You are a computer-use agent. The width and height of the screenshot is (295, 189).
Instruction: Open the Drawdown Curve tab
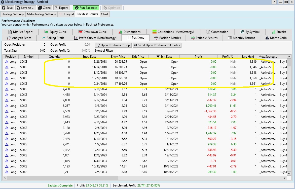pyautogui.click(x=92, y=32)
